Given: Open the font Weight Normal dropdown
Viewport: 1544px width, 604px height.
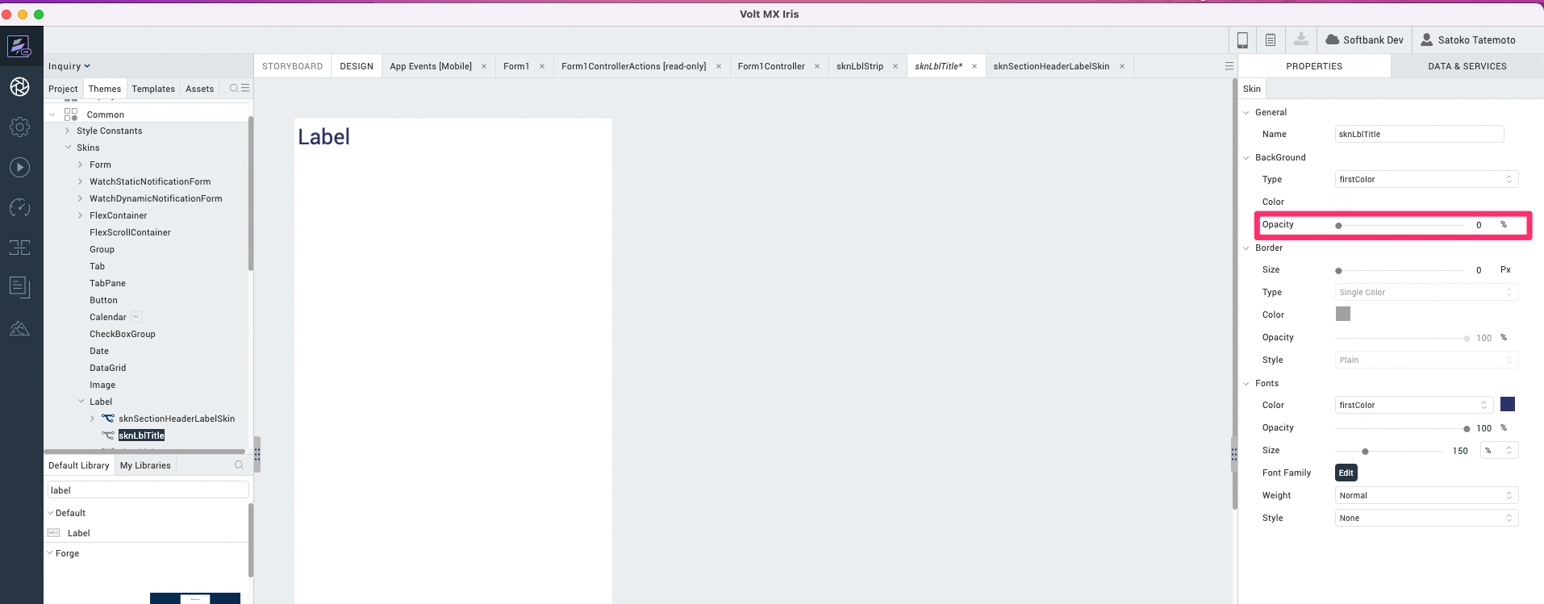Looking at the screenshot, I should [1426, 495].
